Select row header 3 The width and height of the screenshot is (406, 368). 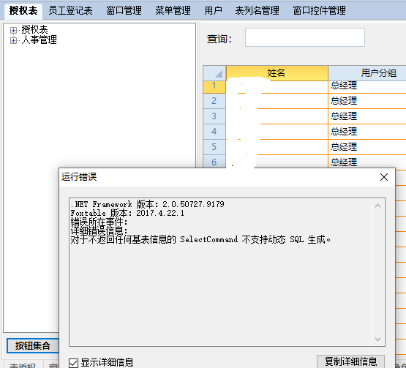pos(214,116)
